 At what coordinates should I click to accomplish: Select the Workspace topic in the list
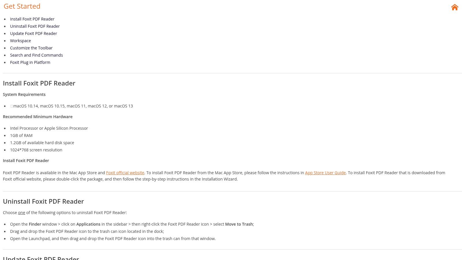(x=20, y=40)
